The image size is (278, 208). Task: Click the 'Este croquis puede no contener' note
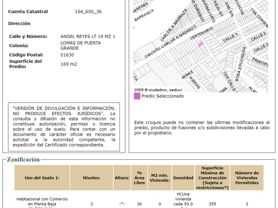[x=202, y=127]
